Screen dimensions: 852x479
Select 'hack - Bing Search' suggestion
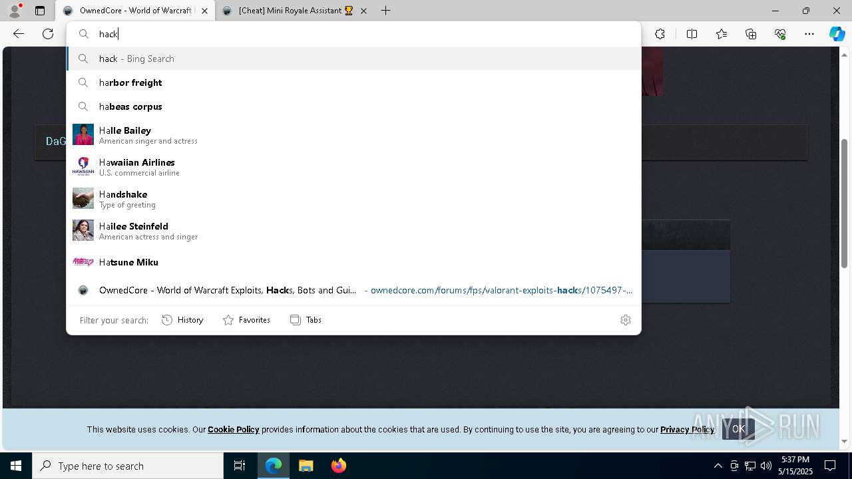353,59
